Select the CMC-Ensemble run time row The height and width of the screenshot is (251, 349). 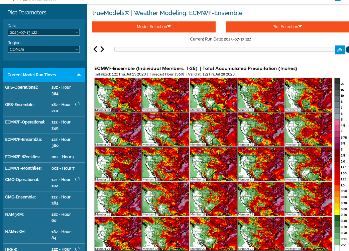tap(43, 200)
